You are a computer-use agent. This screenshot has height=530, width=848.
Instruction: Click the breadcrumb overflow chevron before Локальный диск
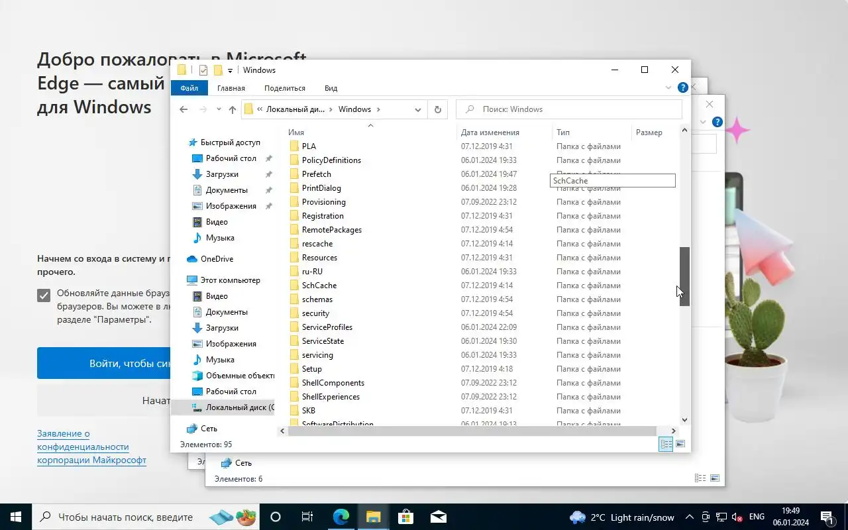point(260,109)
